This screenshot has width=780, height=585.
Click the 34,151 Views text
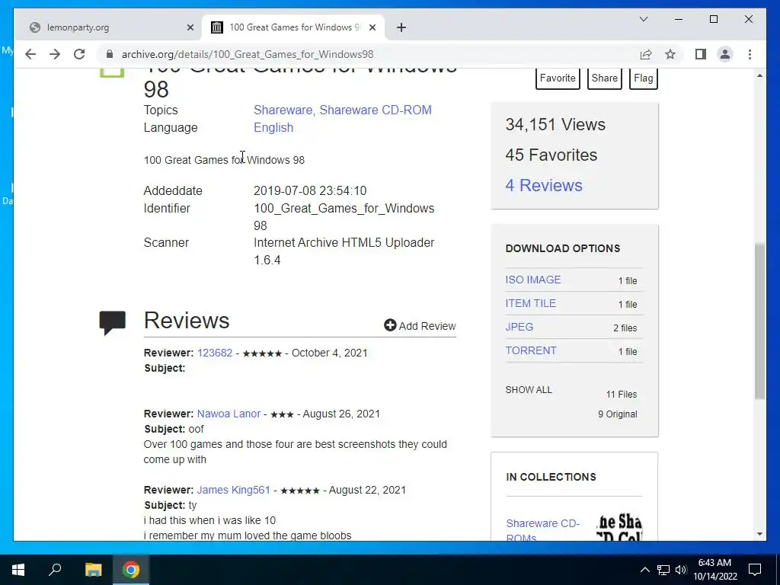(555, 124)
